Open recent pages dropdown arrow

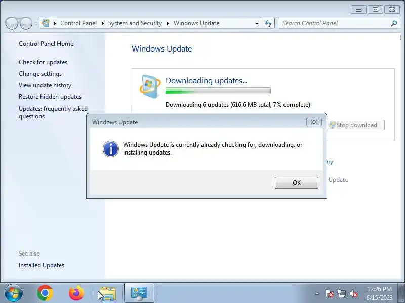point(36,23)
